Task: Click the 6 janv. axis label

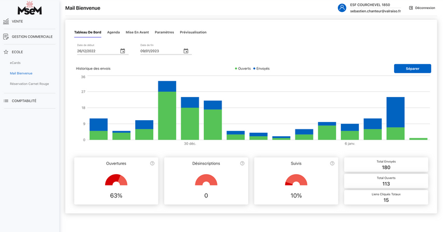Action: point(350,144)
